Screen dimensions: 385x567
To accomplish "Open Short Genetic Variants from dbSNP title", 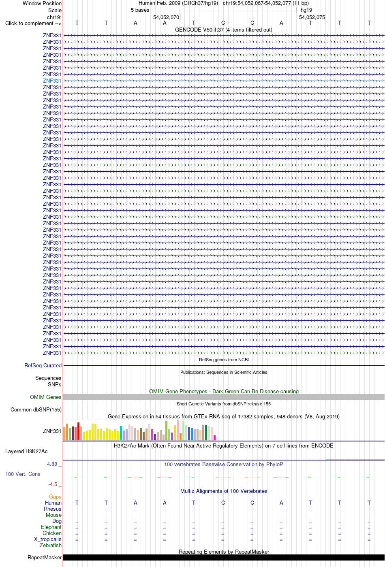I will (224, 404).
